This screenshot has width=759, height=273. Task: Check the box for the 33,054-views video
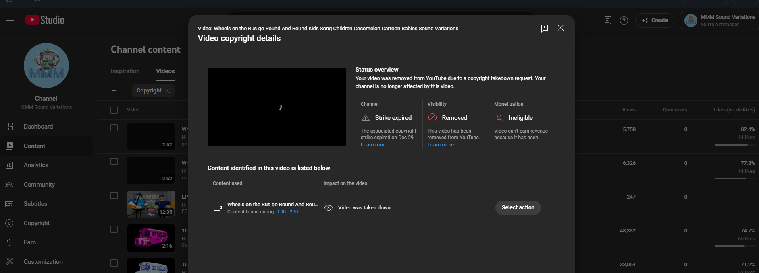coord(114,263)
